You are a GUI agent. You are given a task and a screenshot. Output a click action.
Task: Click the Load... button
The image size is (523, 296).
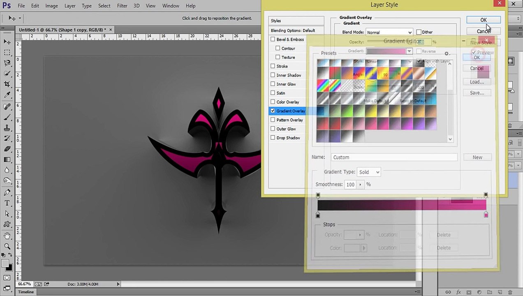tap(477, 82)
